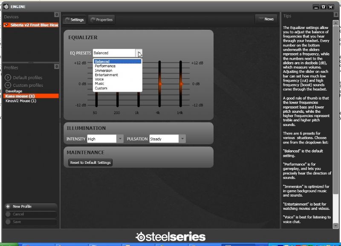The width and height of the screenshot is (341, 246).
Task: Click the Cancel button
Action: point(31,214)
